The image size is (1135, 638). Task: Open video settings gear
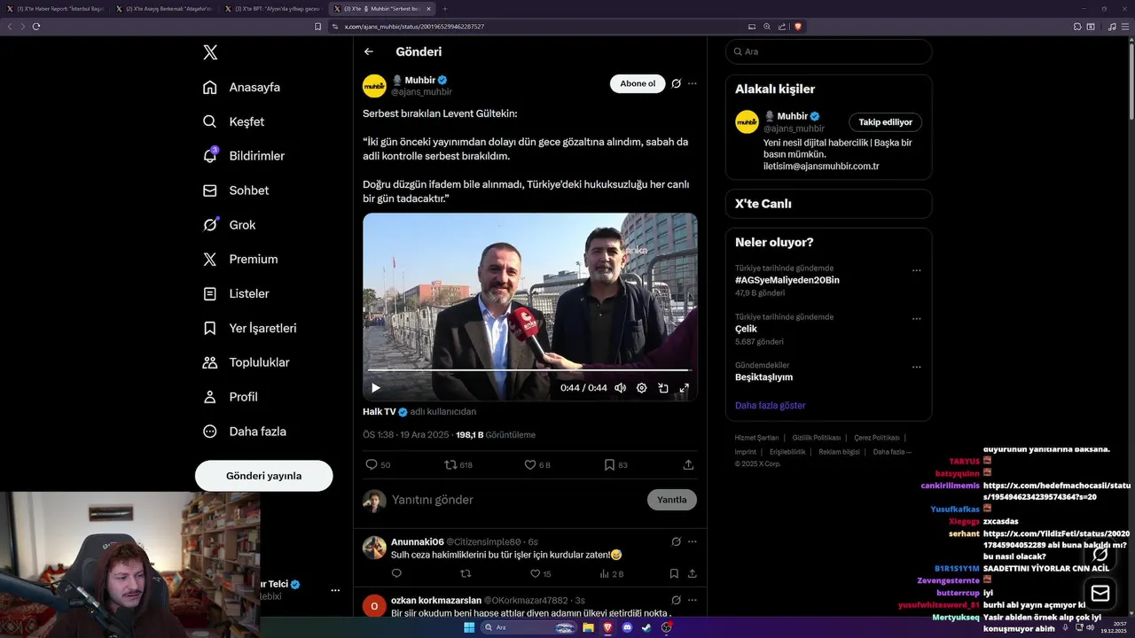pos(641,388)
